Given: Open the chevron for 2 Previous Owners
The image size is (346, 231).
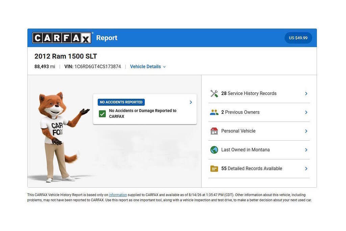Looking at the screenshot, I should (x=306, y=112).
